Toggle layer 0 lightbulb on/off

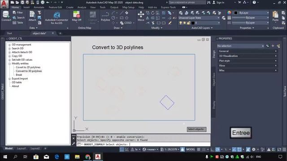(181, 23)
